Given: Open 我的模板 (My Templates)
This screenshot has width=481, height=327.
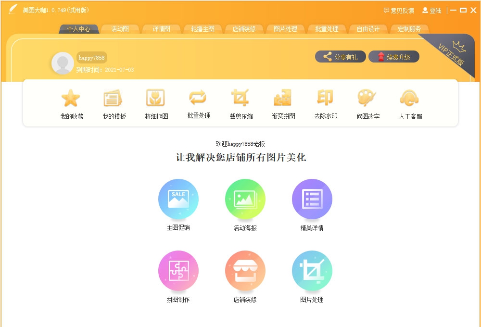Looking at the screenshot, I should pyautogui.click(x=114, y=103).
